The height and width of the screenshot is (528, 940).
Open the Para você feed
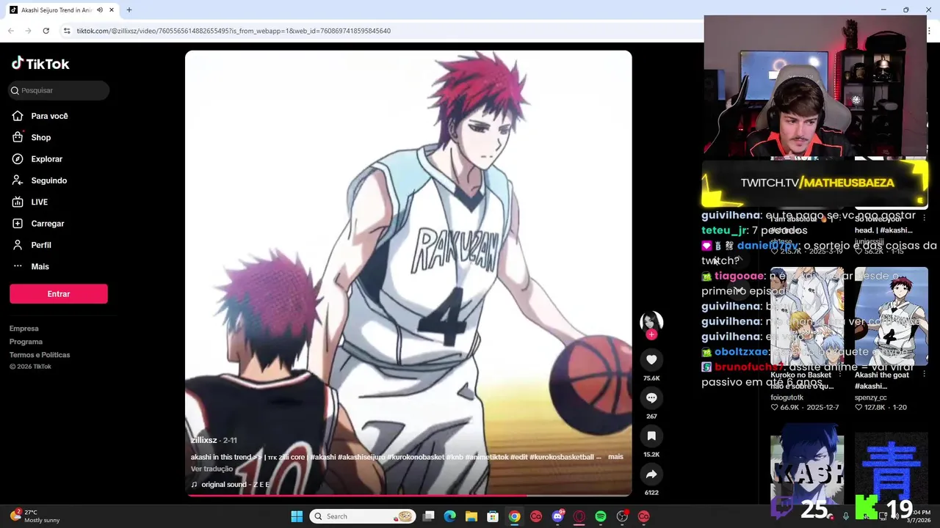[x=40, y=116]
